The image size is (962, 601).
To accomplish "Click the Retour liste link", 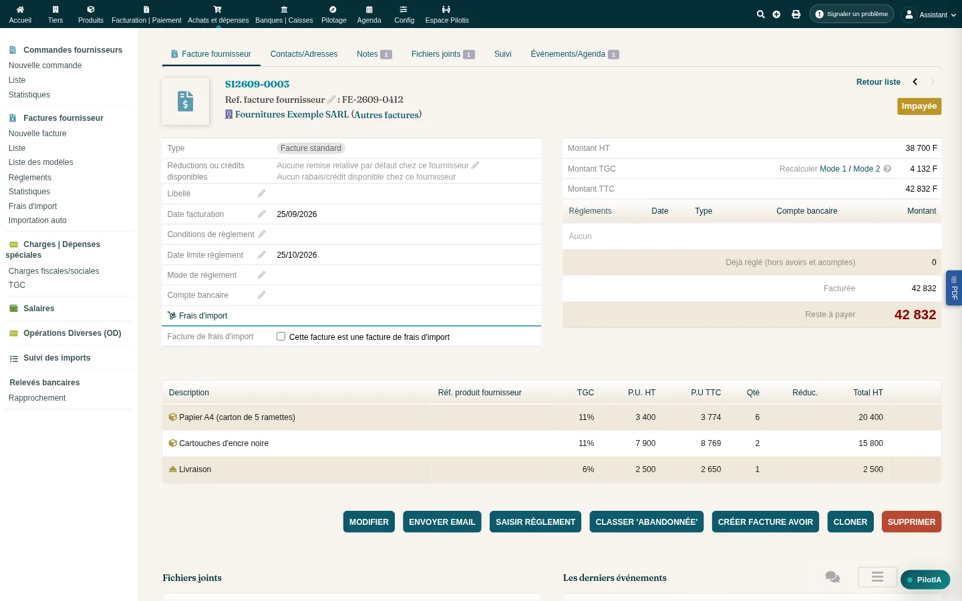I will pos(878,82).
